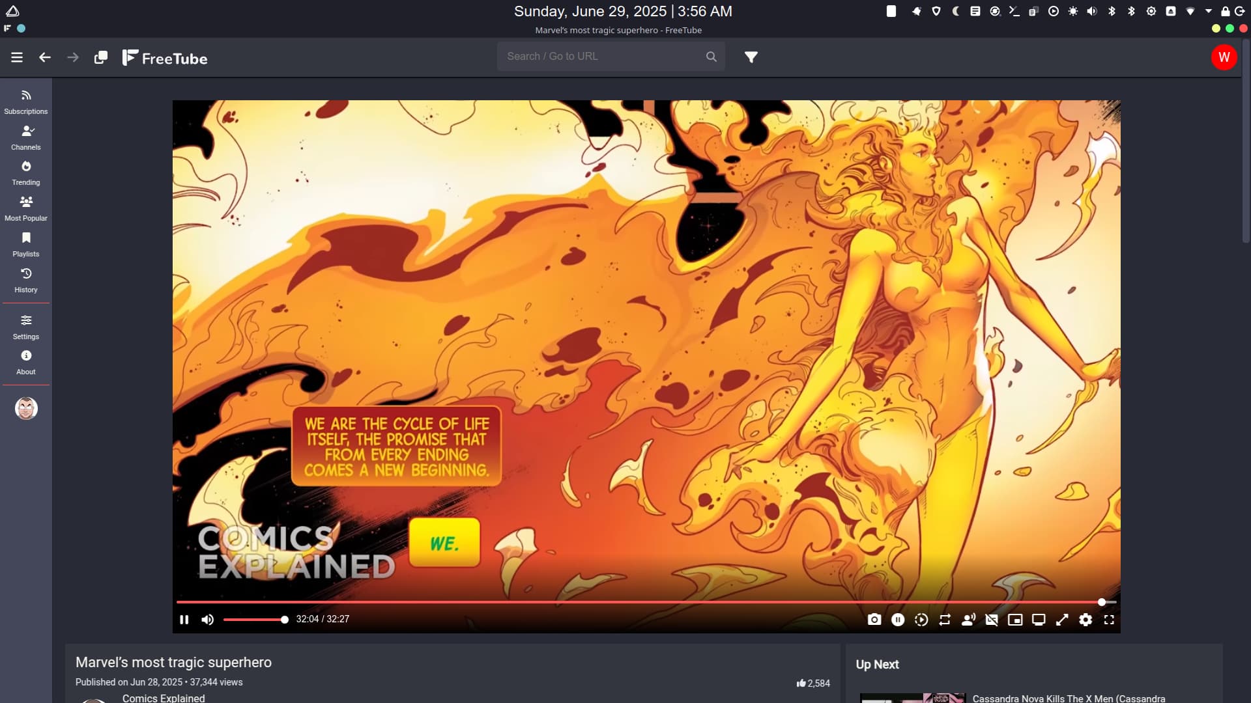Open the Subscriptions page in sidebar

point(26,102)
